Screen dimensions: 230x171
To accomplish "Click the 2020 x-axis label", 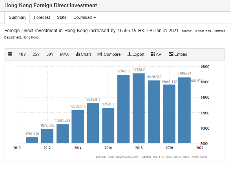I will pos(169,148).
